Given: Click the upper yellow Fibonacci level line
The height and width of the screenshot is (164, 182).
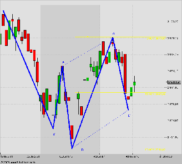Looking at the screenshot, I should click(x=121, y=37).
